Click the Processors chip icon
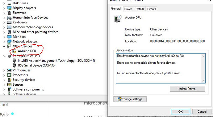 point(9,75)
